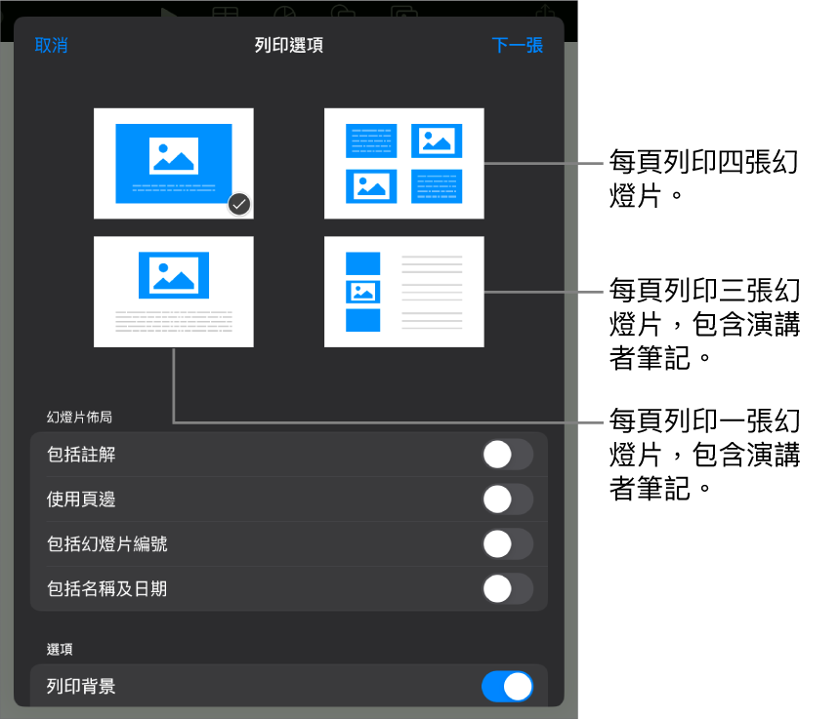The height and width of the screenshot is (719, 840).
Task: Click the 選項 section header
Action: click(x=60, y=649)
